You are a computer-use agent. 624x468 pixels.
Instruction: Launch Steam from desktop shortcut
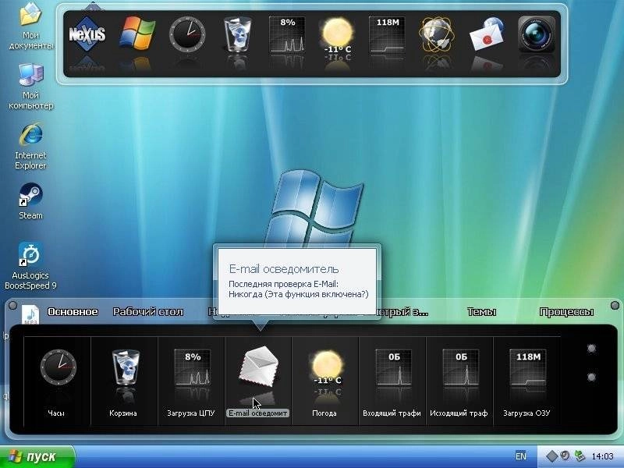[x=30, y=200]
